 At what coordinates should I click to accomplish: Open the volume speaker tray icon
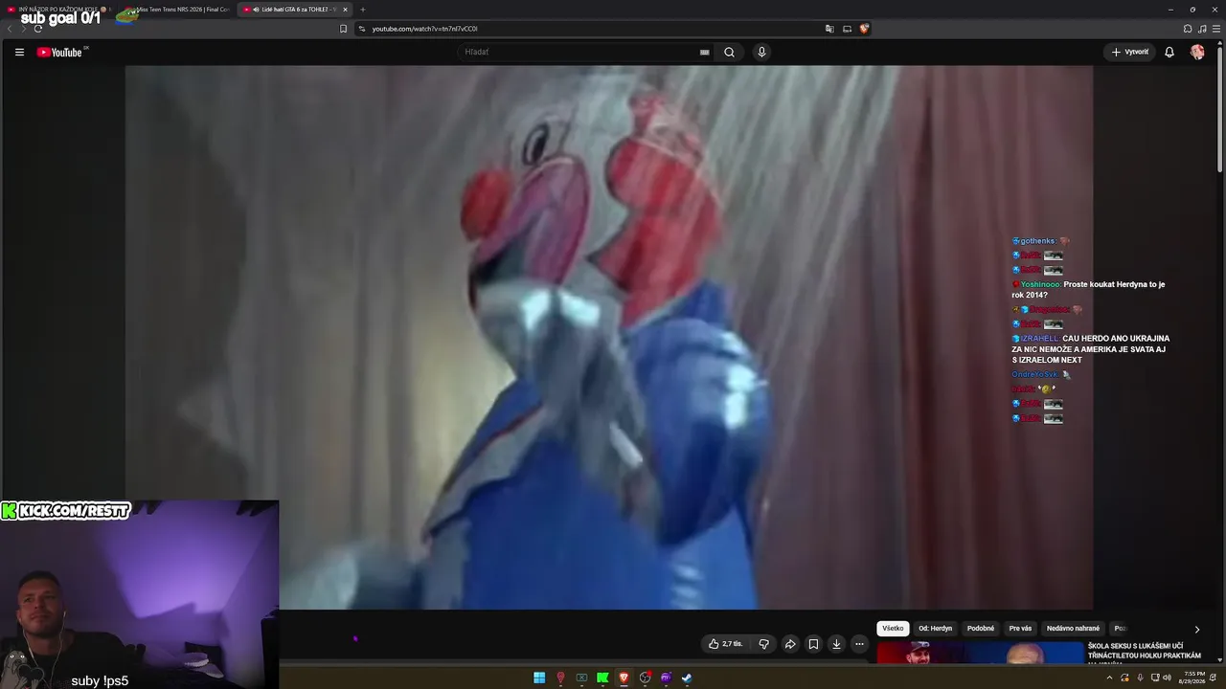coord(1167,678)
